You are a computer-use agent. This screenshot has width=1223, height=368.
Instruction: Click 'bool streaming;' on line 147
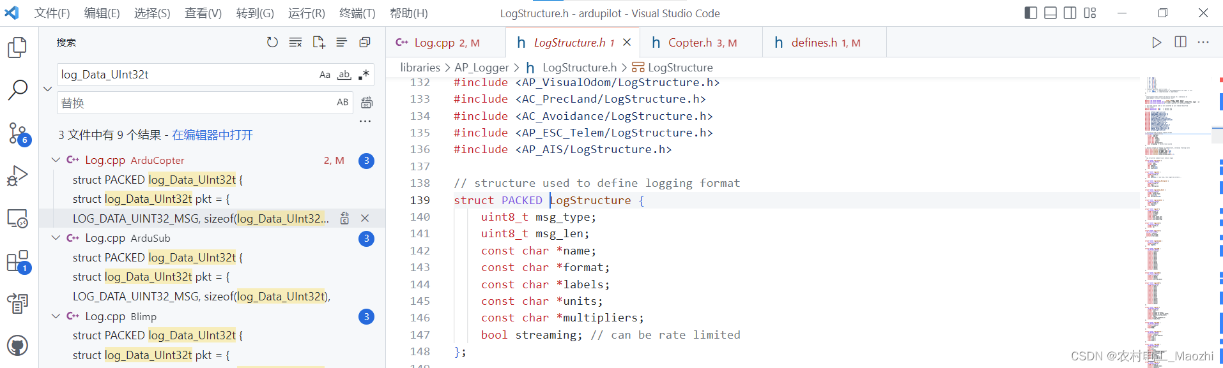(x=532, y=335)
